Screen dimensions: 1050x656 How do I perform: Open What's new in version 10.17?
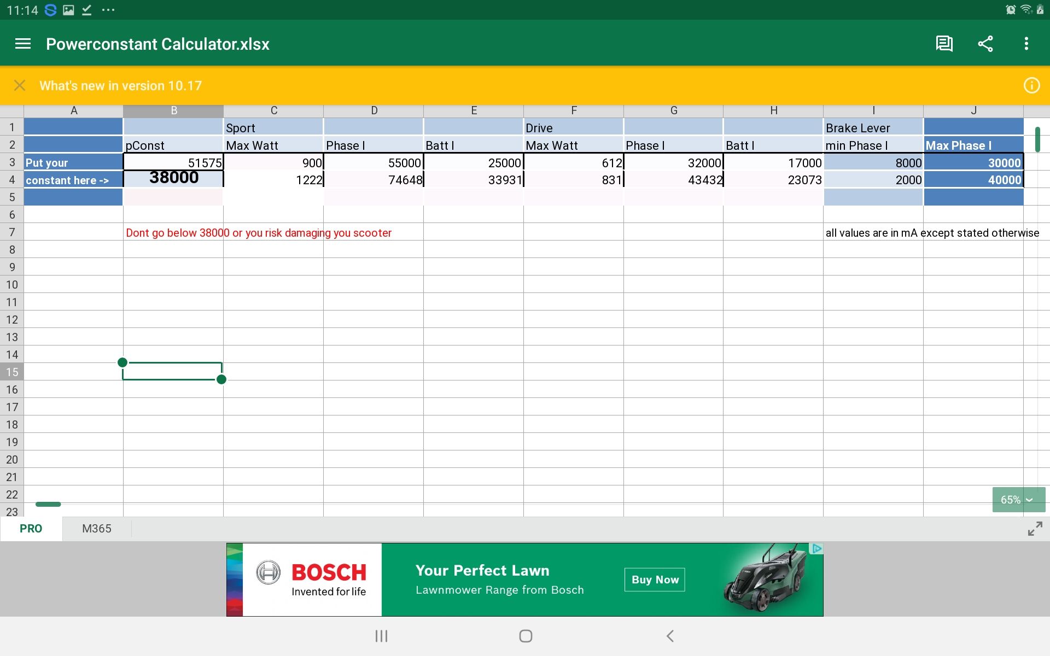tap(120, 86)
